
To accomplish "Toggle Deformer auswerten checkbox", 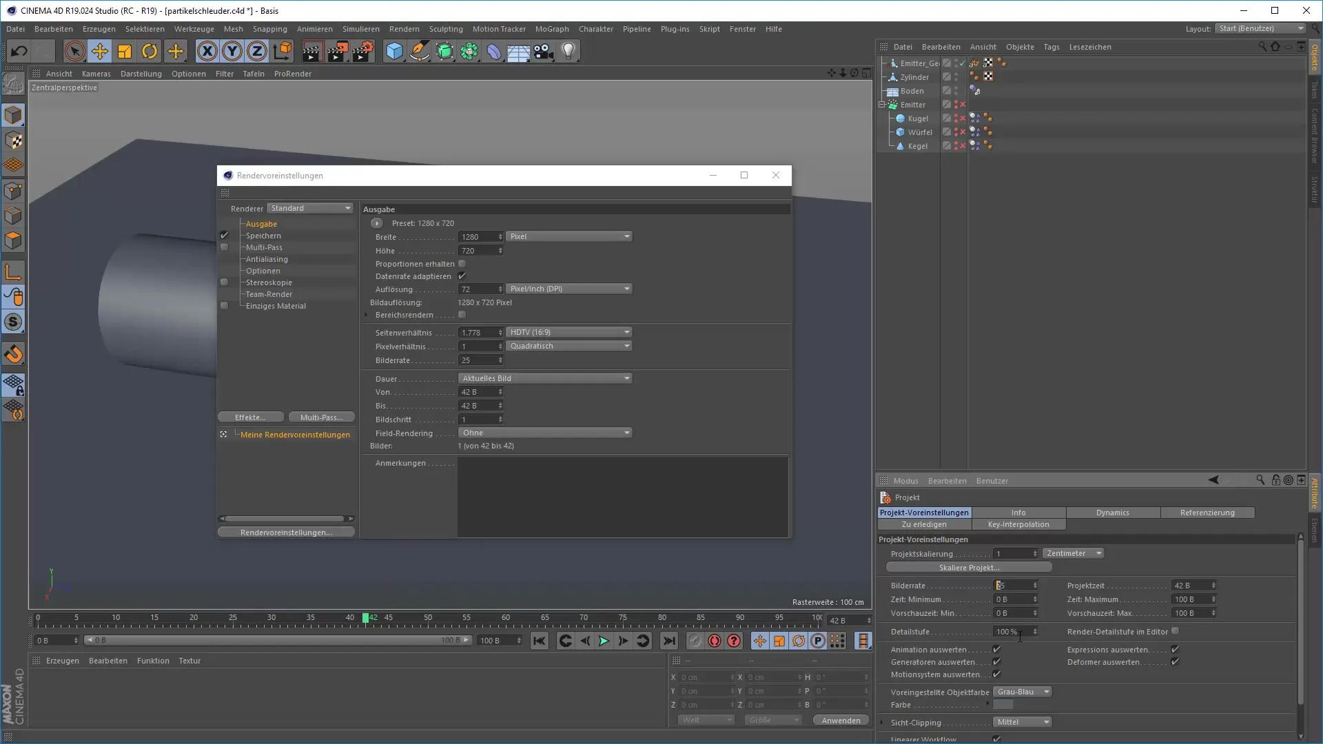I will (x=1175, y=662).
